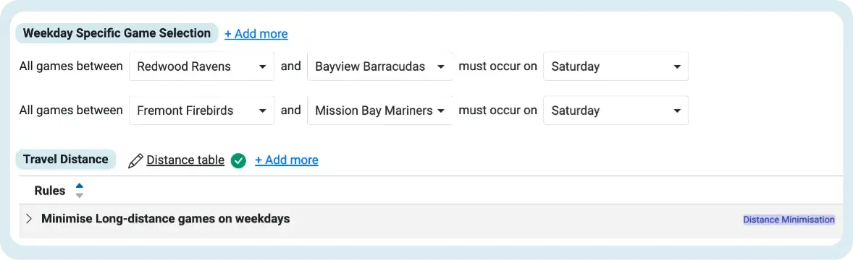Add more Travel Distance rules
This screenshot has height=260, width=853.
point(287,160)
